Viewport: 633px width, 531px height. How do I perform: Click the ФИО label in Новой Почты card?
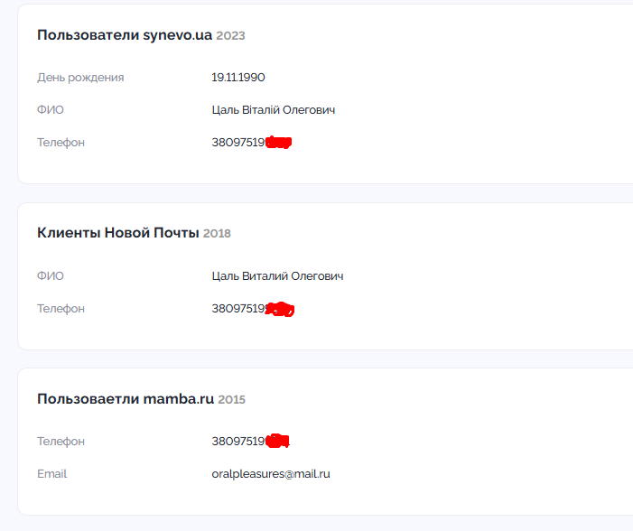point(51,276)
